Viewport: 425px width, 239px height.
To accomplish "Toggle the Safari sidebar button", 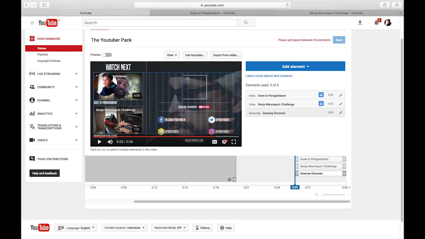I will pyautogui.click(x=44, y=5).
